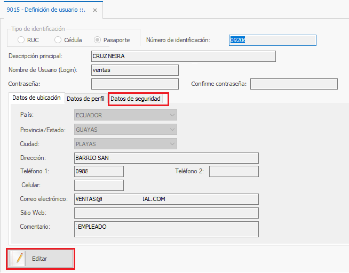Close the Definición de usuario tab
The image size is (349, 273).
(x=95, y=10)
